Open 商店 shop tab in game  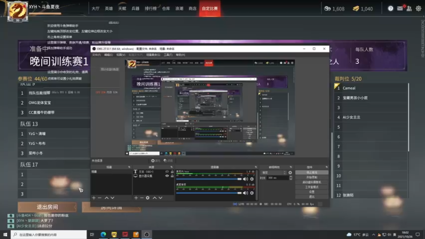tap(192, 8)
